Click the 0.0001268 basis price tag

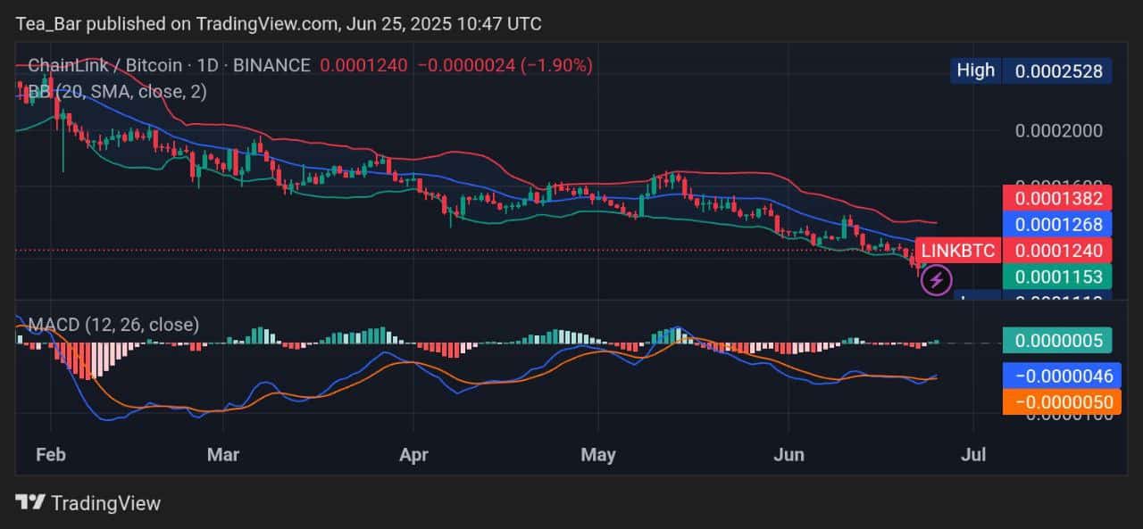point(1057,224)
